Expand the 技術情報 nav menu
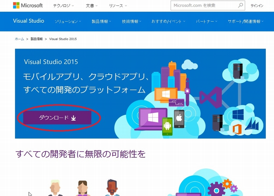This screenshot has width=274, height=196. pos(132,21)
